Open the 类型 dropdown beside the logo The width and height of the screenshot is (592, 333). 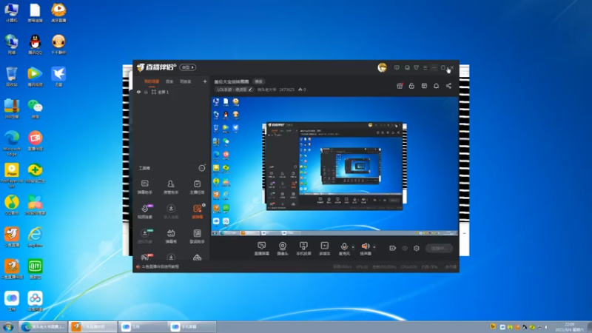(x=188, y=67)
